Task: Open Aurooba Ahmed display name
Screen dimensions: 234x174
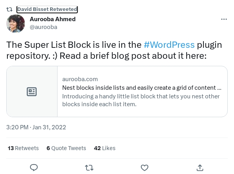Action: click(53, 19)
